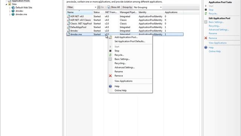Click Advanced Settings link in Actions pane
241x136 pixels.
pos(219,29)
